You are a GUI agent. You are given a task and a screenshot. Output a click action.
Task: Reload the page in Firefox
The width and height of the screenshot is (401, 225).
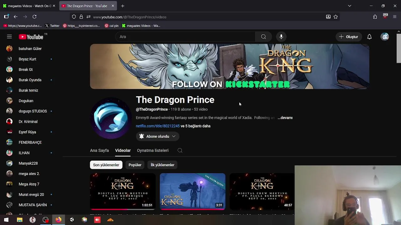coord(34,17)
